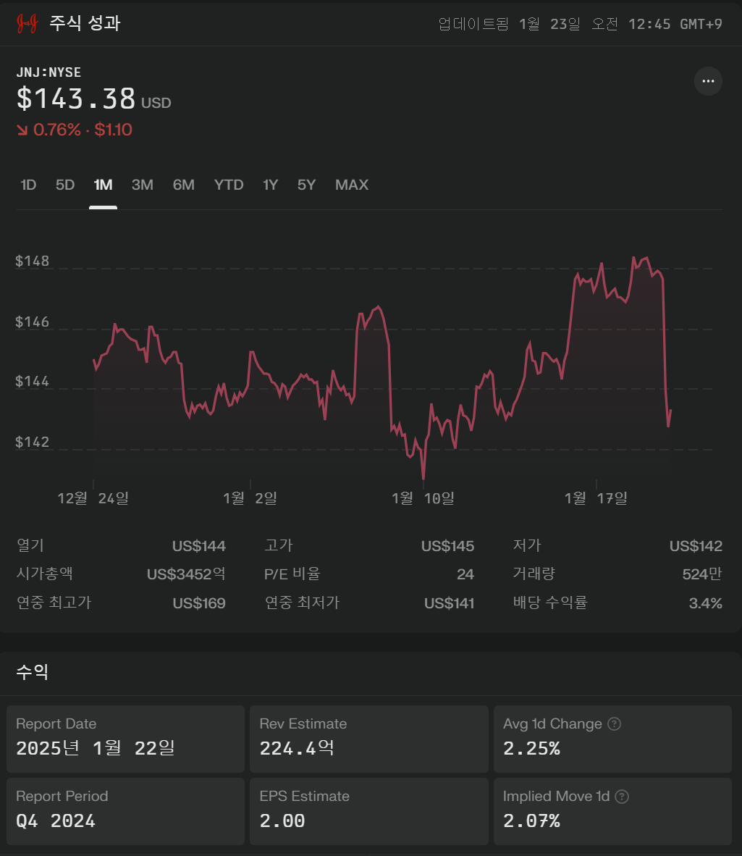Click the 주식 성과 section heading
742x856 pixels.
tap(85, 23)
